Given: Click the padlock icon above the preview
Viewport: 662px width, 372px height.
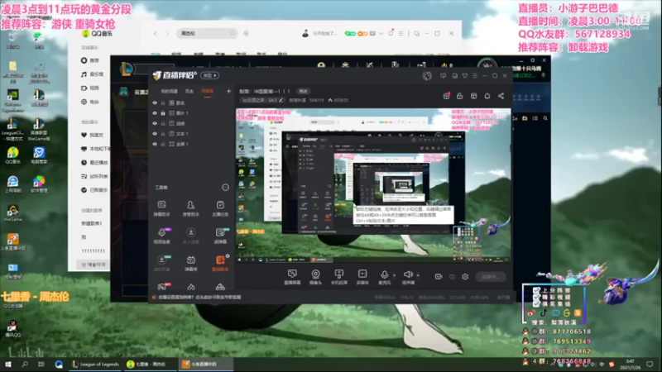Looking at the screenshot, I should coord(460,96).
